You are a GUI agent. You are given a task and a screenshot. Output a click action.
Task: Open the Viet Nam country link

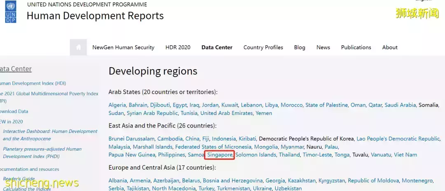click(x=405, y=155)
